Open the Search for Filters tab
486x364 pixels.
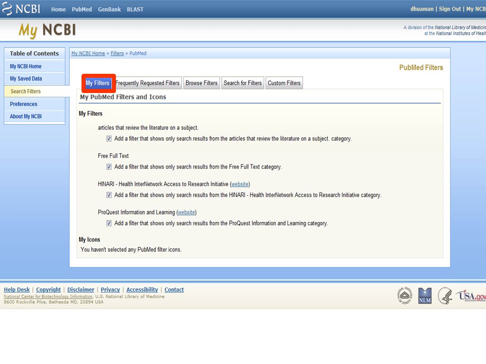pos(242,83)
